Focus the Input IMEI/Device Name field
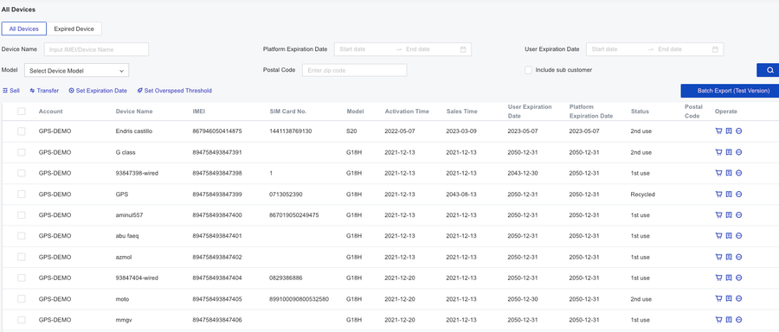 pos(96,49)
